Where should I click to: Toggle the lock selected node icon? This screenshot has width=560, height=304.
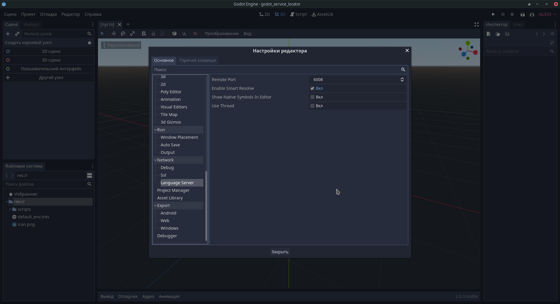pos(154,34)
